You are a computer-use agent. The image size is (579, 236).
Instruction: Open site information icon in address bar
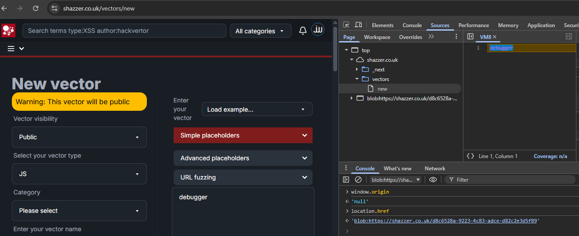point(54,8)
